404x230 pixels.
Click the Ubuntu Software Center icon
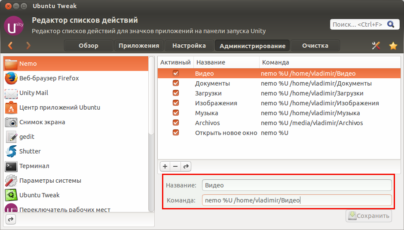click(x=11, y=107)
